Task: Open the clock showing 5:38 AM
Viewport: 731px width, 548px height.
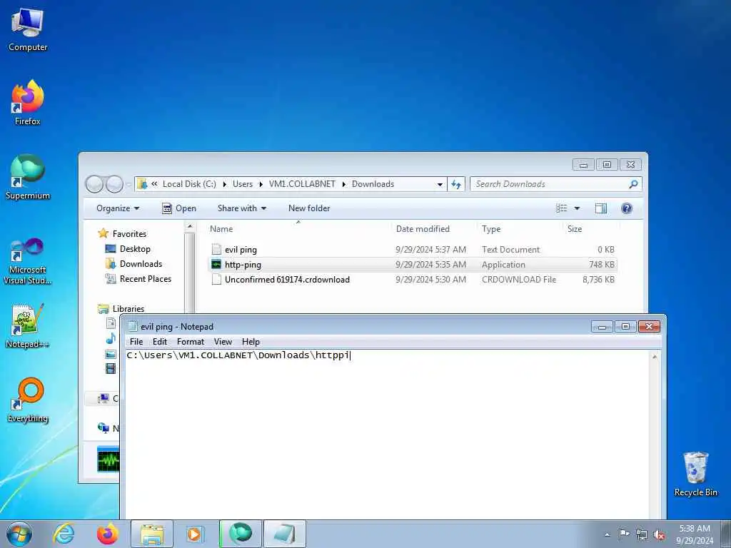Action: (x=695, y=534)
